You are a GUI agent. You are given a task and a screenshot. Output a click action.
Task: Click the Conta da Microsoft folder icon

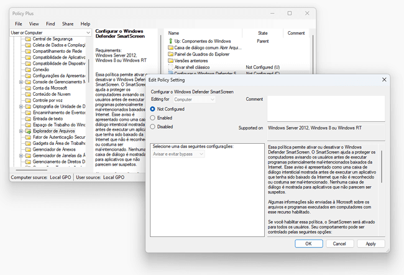[29, 88]
